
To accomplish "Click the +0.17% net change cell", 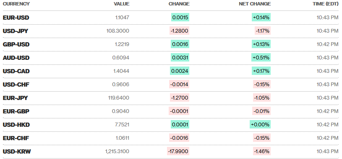I will pyautogui.click(x=261, y=71).
